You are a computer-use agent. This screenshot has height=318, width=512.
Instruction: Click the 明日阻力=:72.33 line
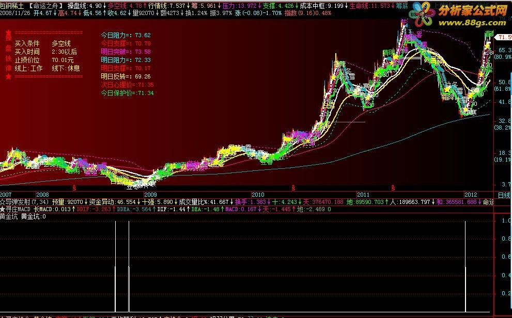(x=126, y=60)
